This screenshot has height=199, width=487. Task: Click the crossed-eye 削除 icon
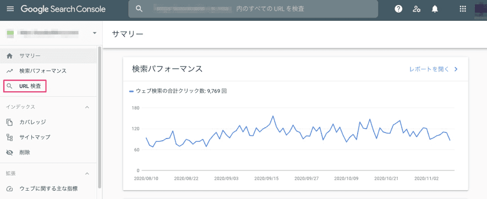(x=9, y=152)
